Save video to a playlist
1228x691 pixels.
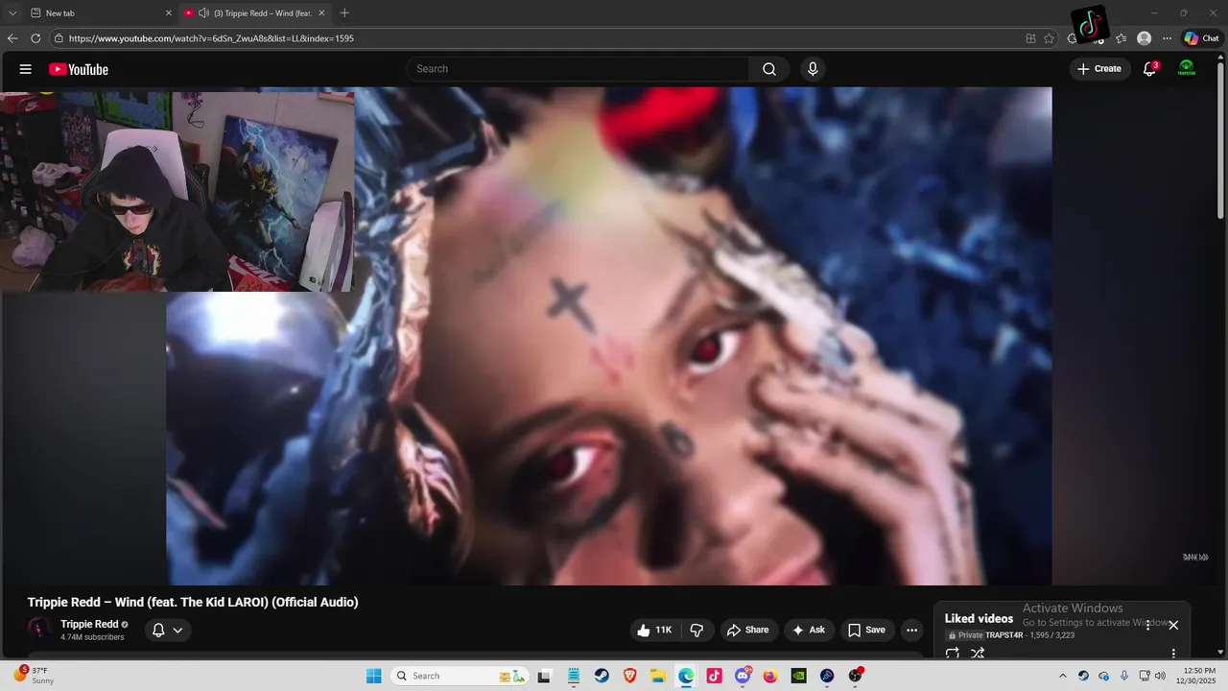click(x=866, y=631)
